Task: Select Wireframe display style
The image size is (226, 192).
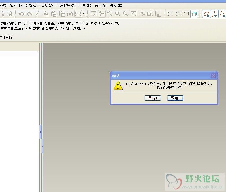Action: coord(170,14)
